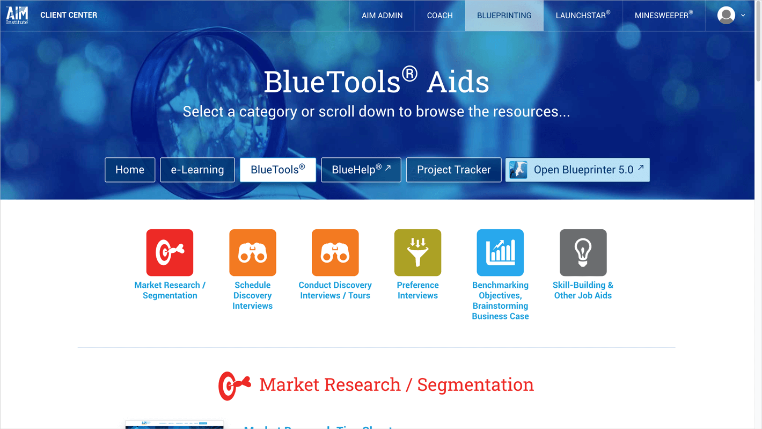Click the Conduct Discovery Interviews binoculars icon
This screenshot has width=762, height=429.
coord(335,253)
